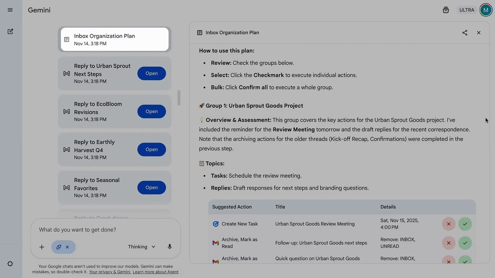
Task: Approve the Create New Task action checkmark
Action: pyautogui.click(x=465, y=224)
